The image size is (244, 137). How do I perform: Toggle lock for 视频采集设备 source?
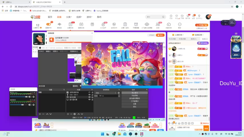point(92,92)
